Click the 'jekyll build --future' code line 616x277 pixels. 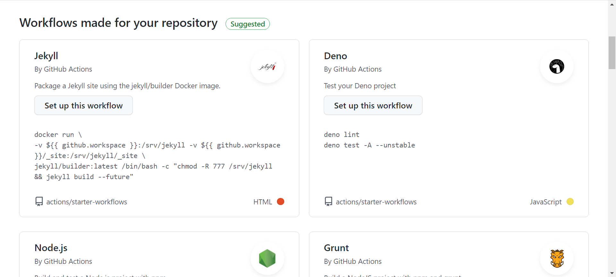tap(84, 177)
